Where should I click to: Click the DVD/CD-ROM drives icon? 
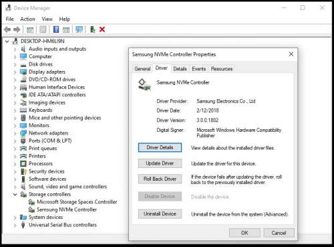tap(23, 80)
